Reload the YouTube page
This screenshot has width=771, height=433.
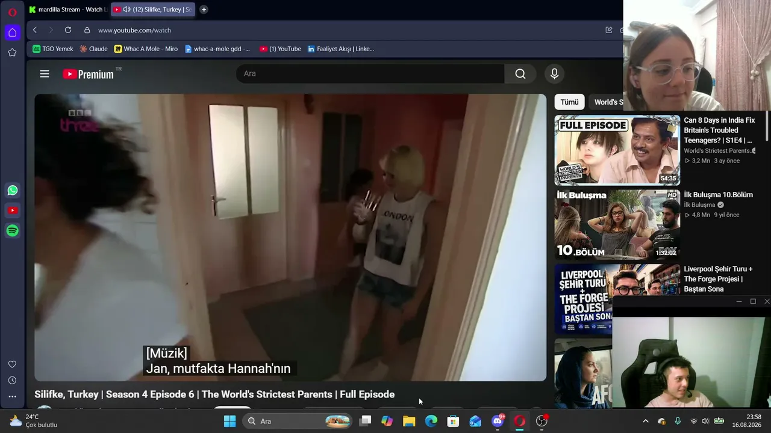tap(68, 30)
